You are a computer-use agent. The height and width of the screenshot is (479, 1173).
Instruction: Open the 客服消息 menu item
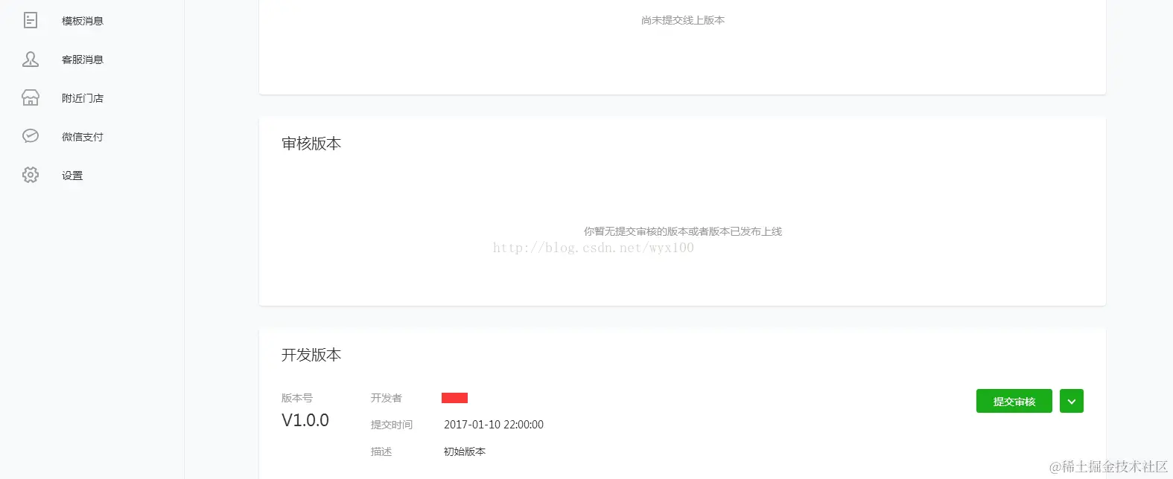[83, 60]
